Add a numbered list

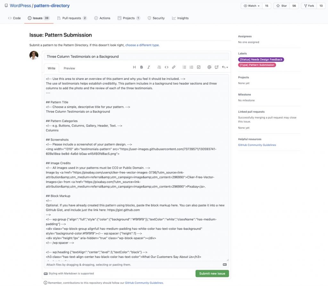[x=192, y=67]
